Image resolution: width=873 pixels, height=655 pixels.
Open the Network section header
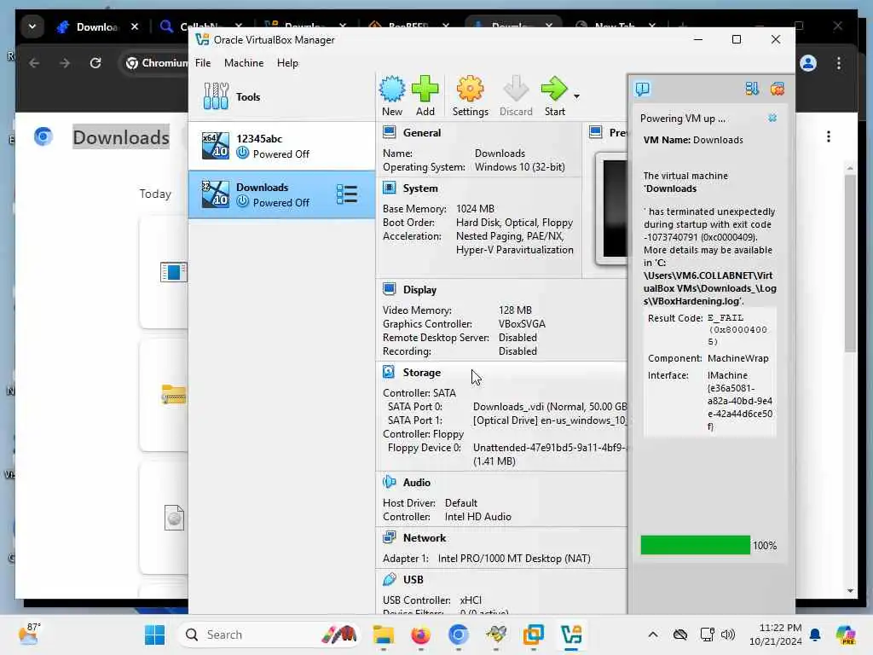[x=425, y=538]
